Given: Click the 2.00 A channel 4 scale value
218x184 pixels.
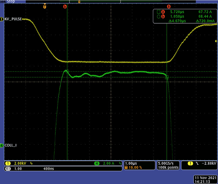Looking at the screenshot, I should (108, 163).
